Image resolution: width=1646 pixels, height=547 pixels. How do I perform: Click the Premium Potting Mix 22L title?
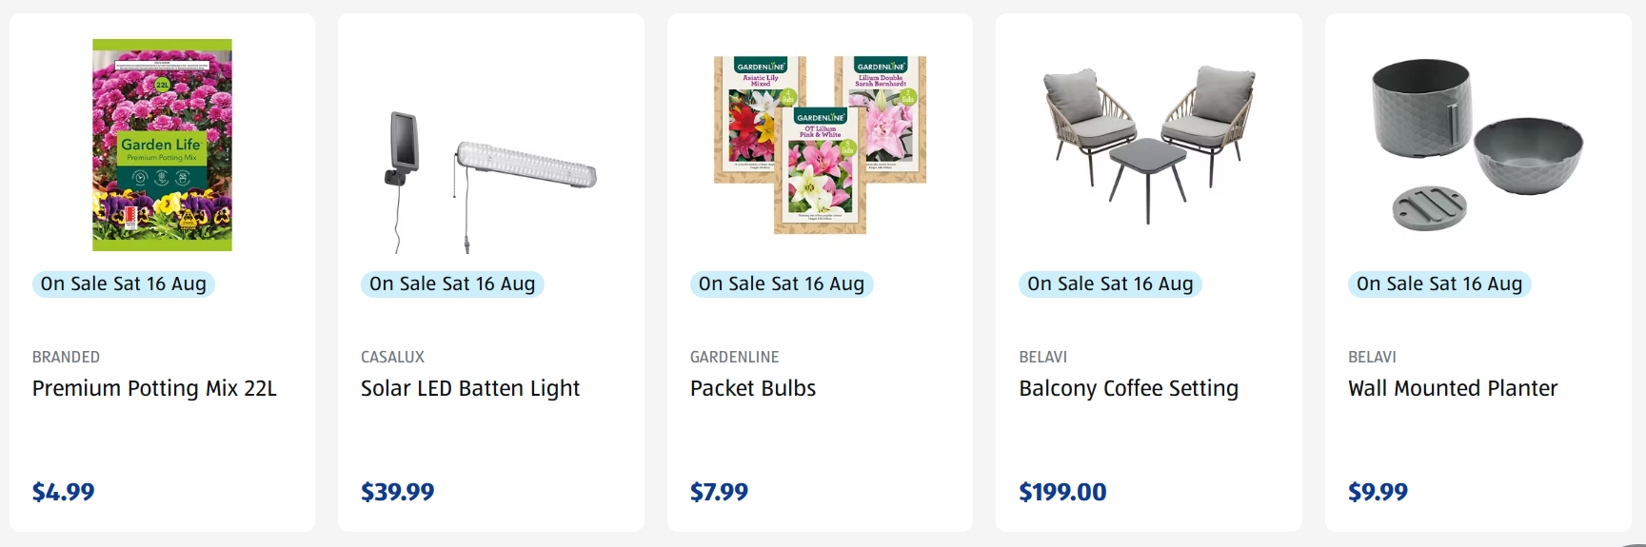tap(154, 388)
